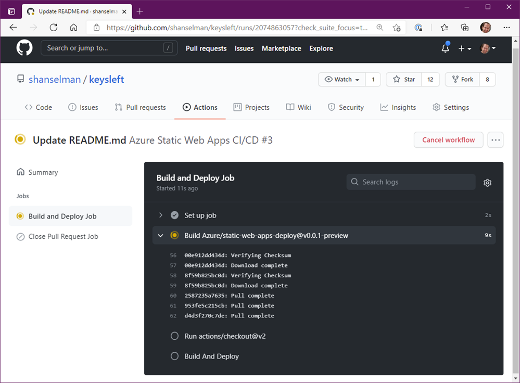Click the GitHub Octocat logo
Image resolution: width=520 pixels, height=383 pixels.
pos(24,48)
